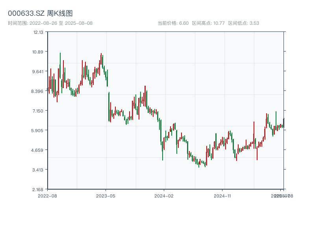The height and width of the screenshot is (236, 315).
Task: Click the 当前价格: 6.60 value
Action: (x=173, y=23)
